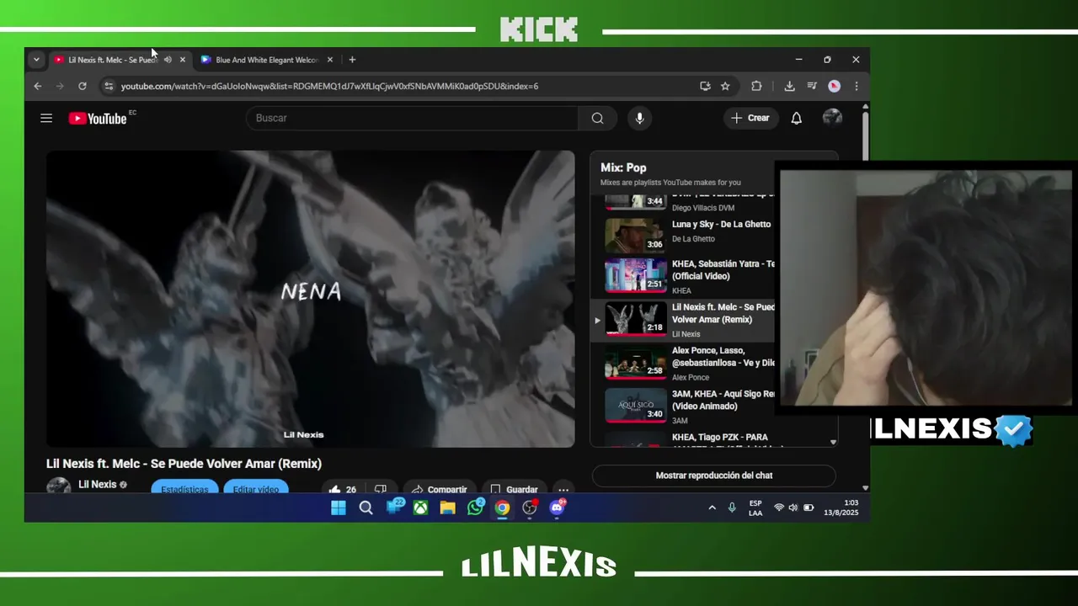This screenshot has height=606, width=1078.
Task: Click Editar vídeo button
Action: coord(256,489)
